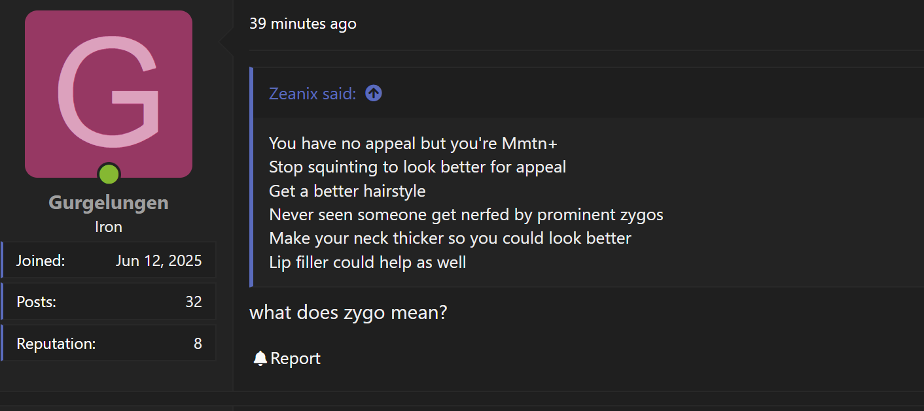
Task: Open the Gurgelungen username profile link
Action: click(x=109, y=203)
